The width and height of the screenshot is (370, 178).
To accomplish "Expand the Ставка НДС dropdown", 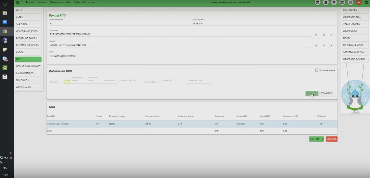I will point(152,82).
